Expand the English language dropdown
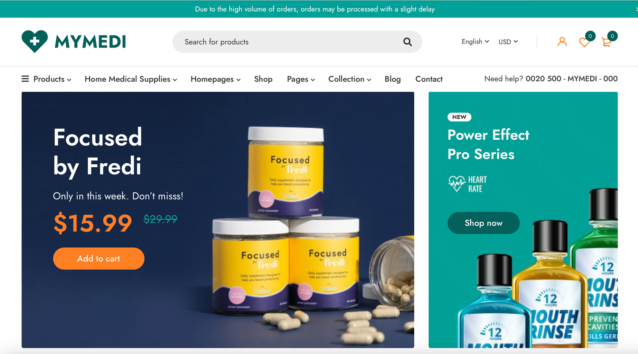Image resolution: width=638 pixels, height=354 pixels. pyautogui.click(x=475, y=42)
